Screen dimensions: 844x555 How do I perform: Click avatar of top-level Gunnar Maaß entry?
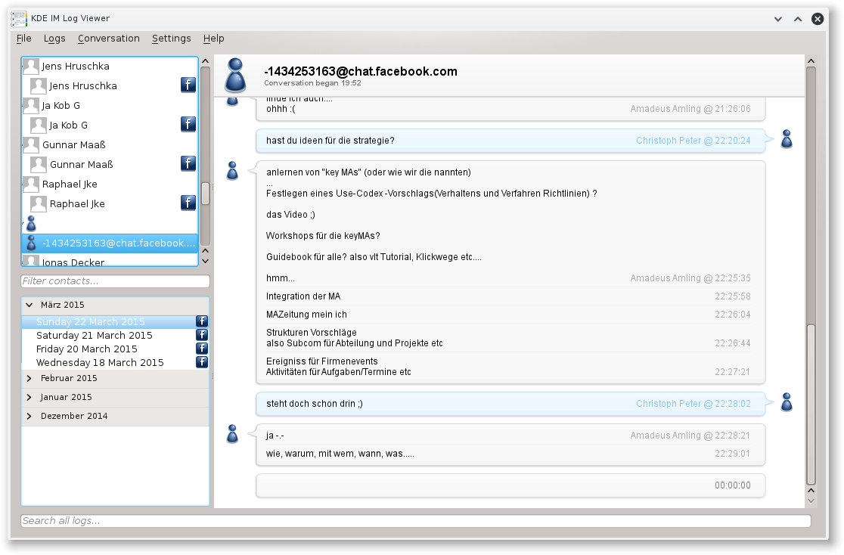click(31, 145)
